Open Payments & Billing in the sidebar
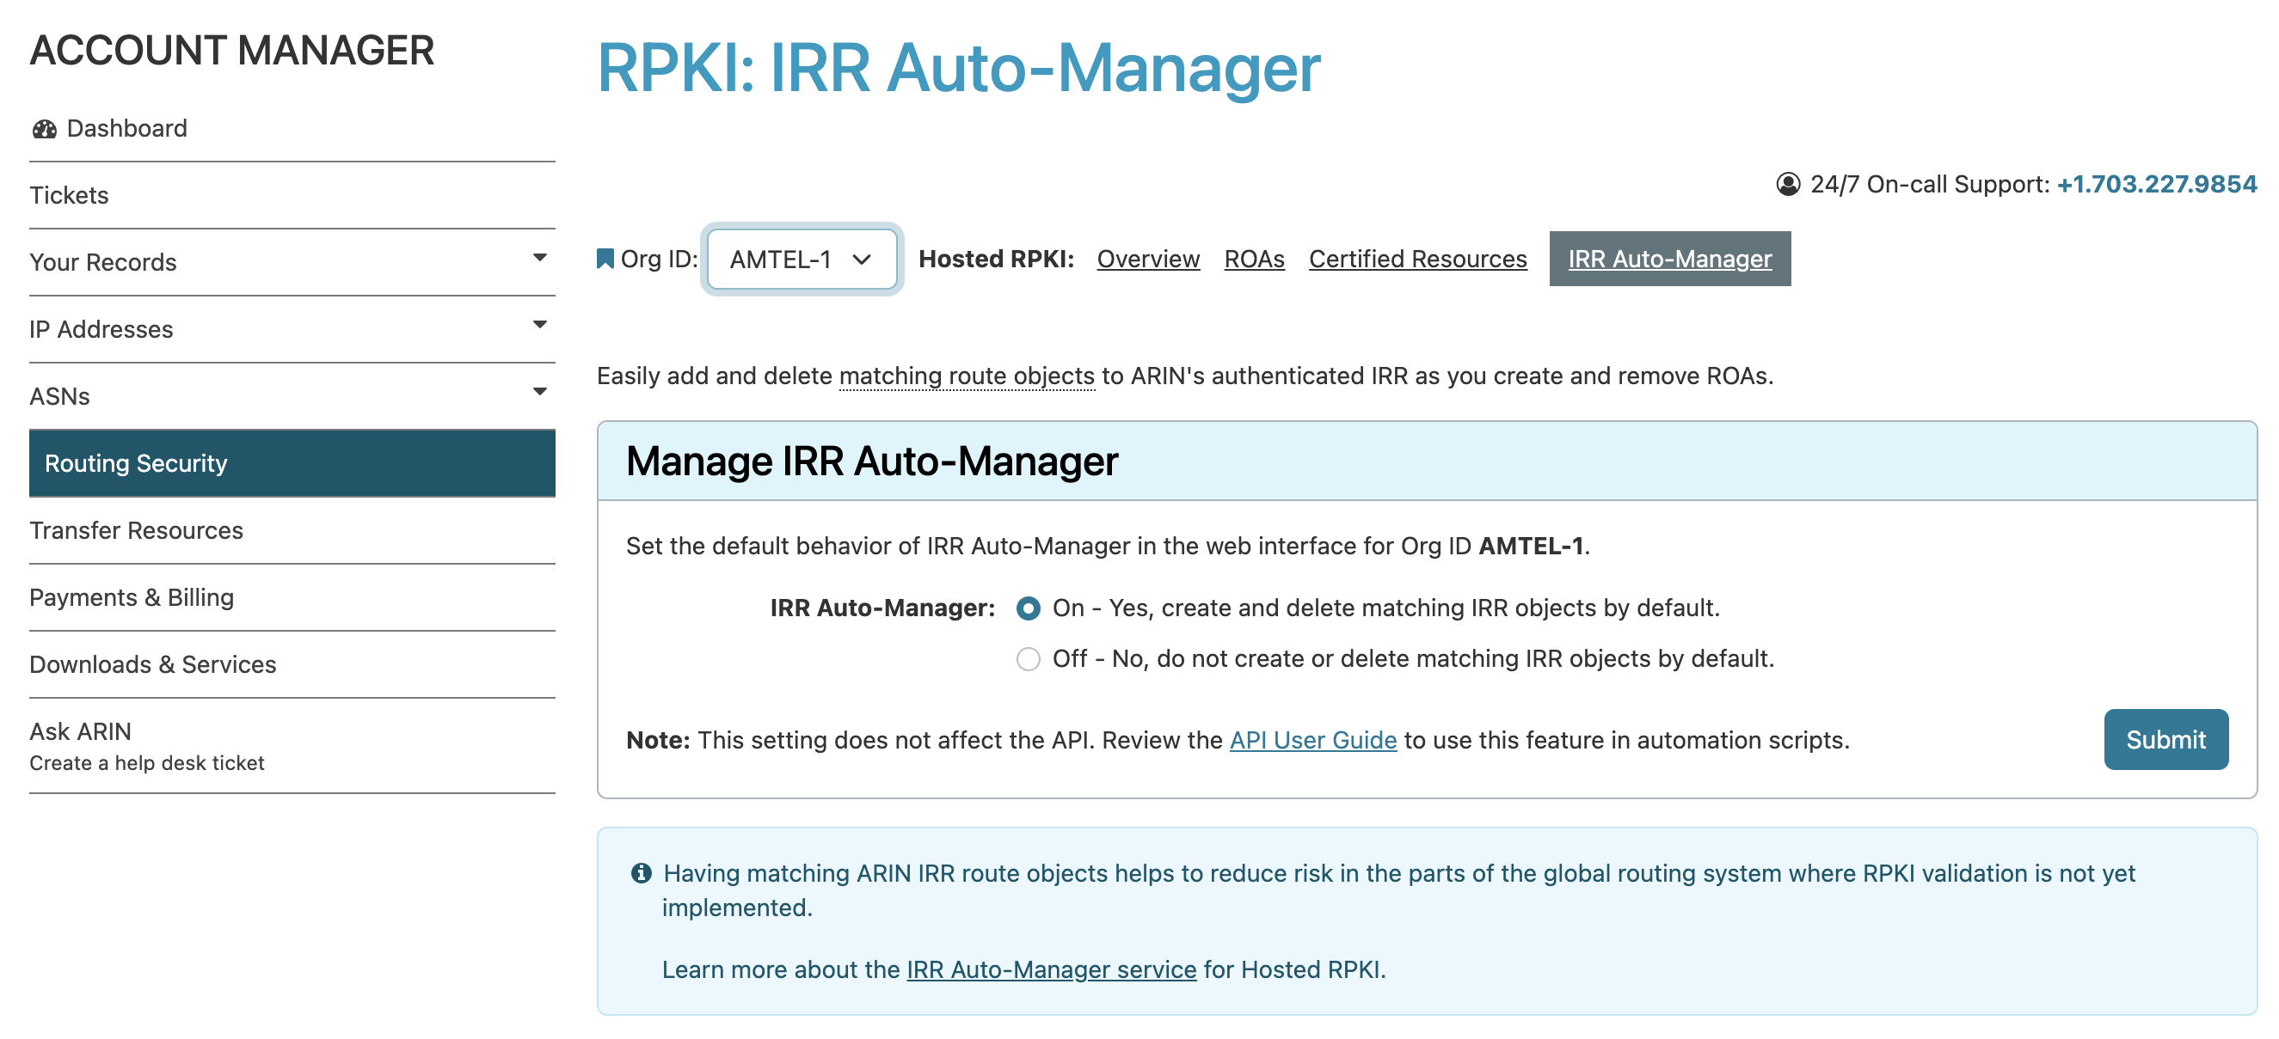This screenshot has height=1039, width=2279. (x=292, y=598)
